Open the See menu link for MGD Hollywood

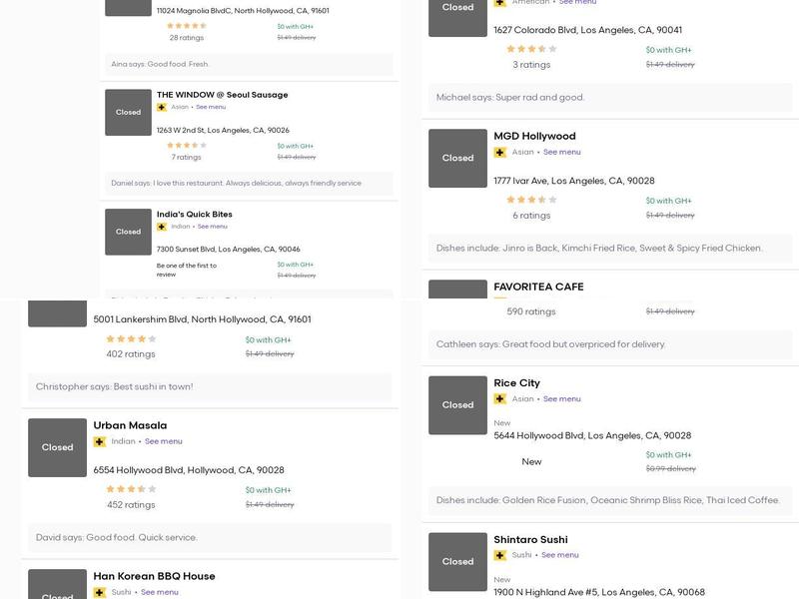pyautogui.click(x=562, y=153)
